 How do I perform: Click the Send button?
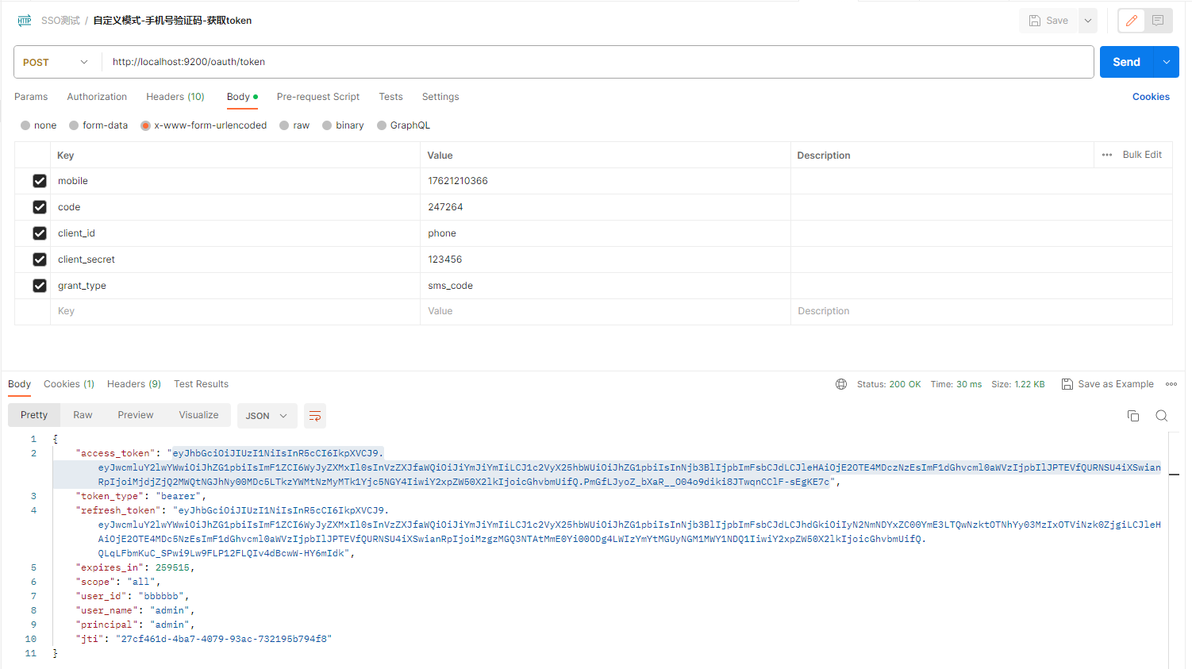pyautogui.click(x=1126, y=61)
